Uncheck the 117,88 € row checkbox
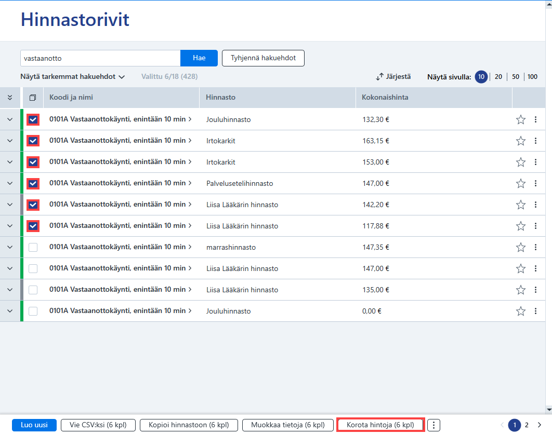The width and height of the screenshot is (552, 434). click(33, 226)
